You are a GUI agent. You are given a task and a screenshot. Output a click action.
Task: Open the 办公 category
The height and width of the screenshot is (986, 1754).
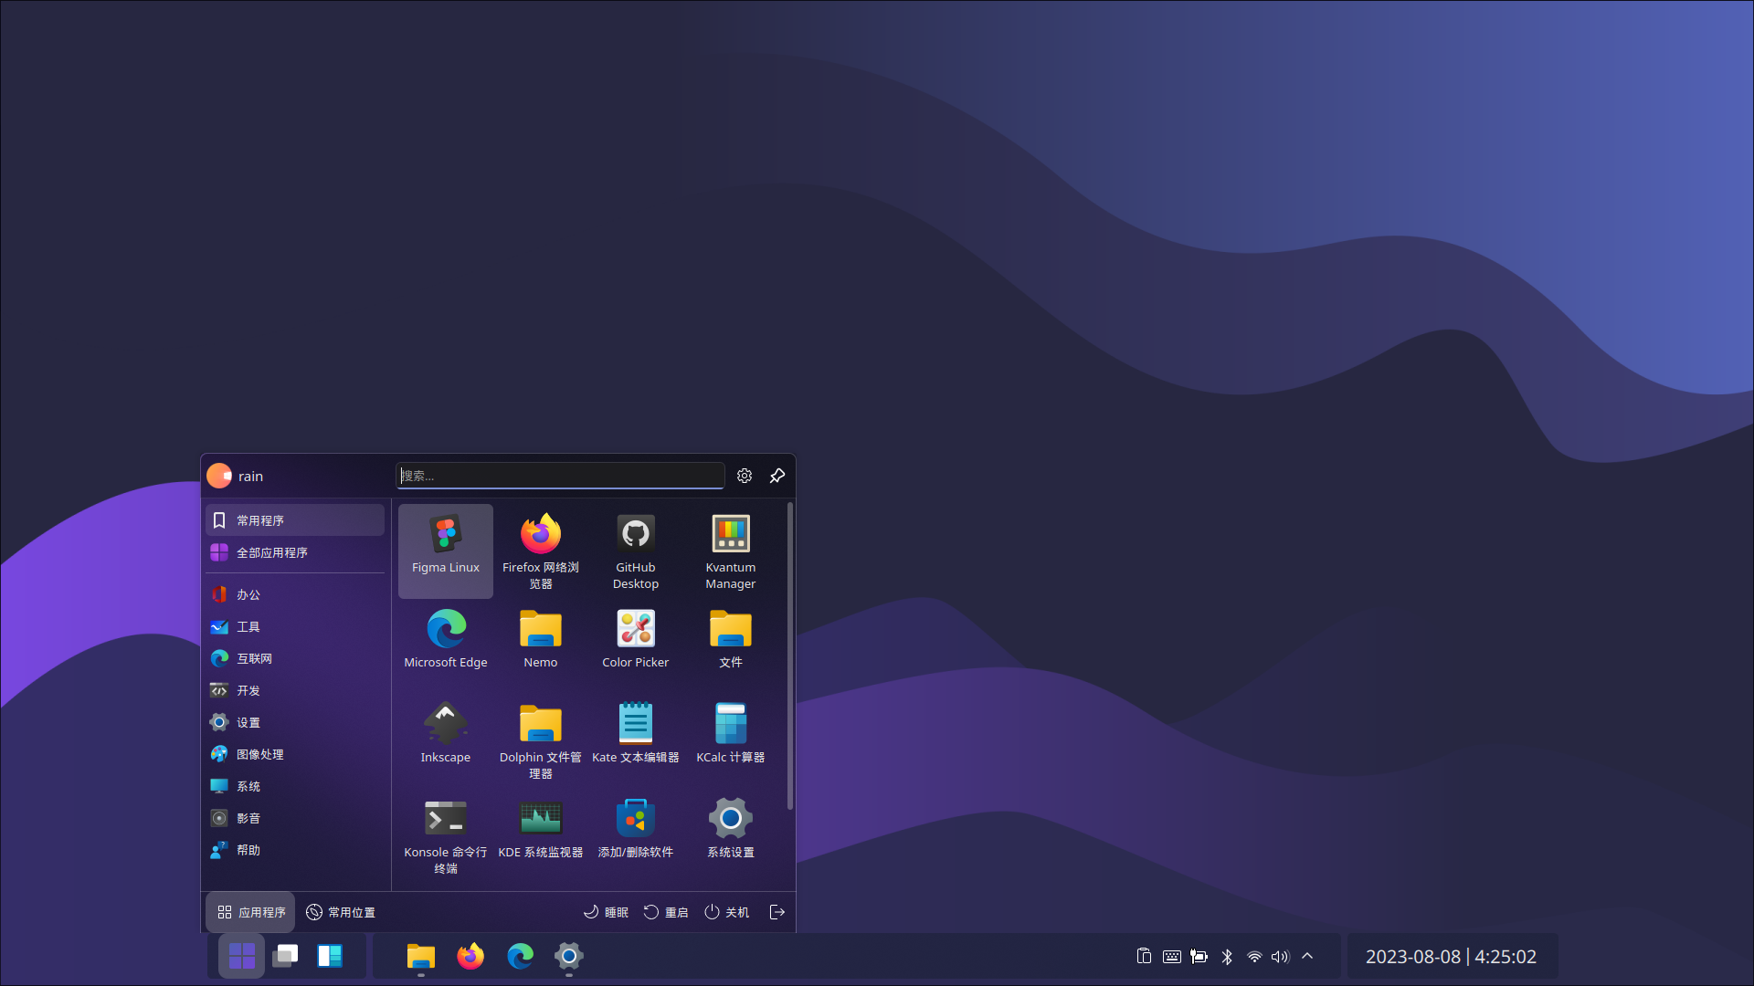295,594
